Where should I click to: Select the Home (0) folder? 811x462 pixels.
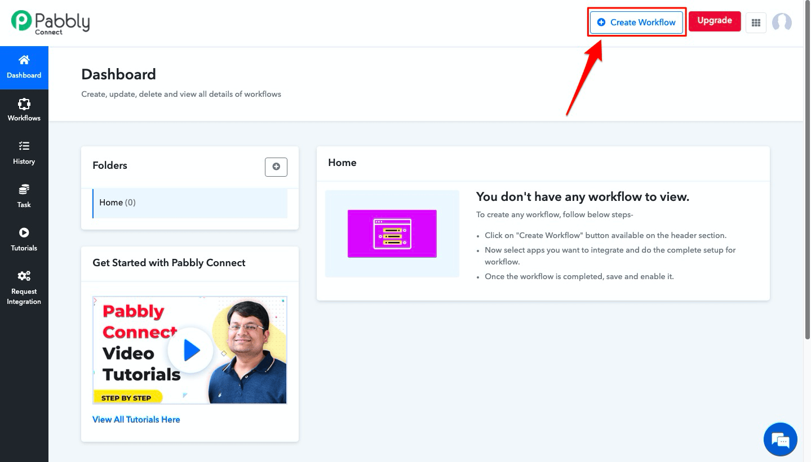click(x=190, y=203)
